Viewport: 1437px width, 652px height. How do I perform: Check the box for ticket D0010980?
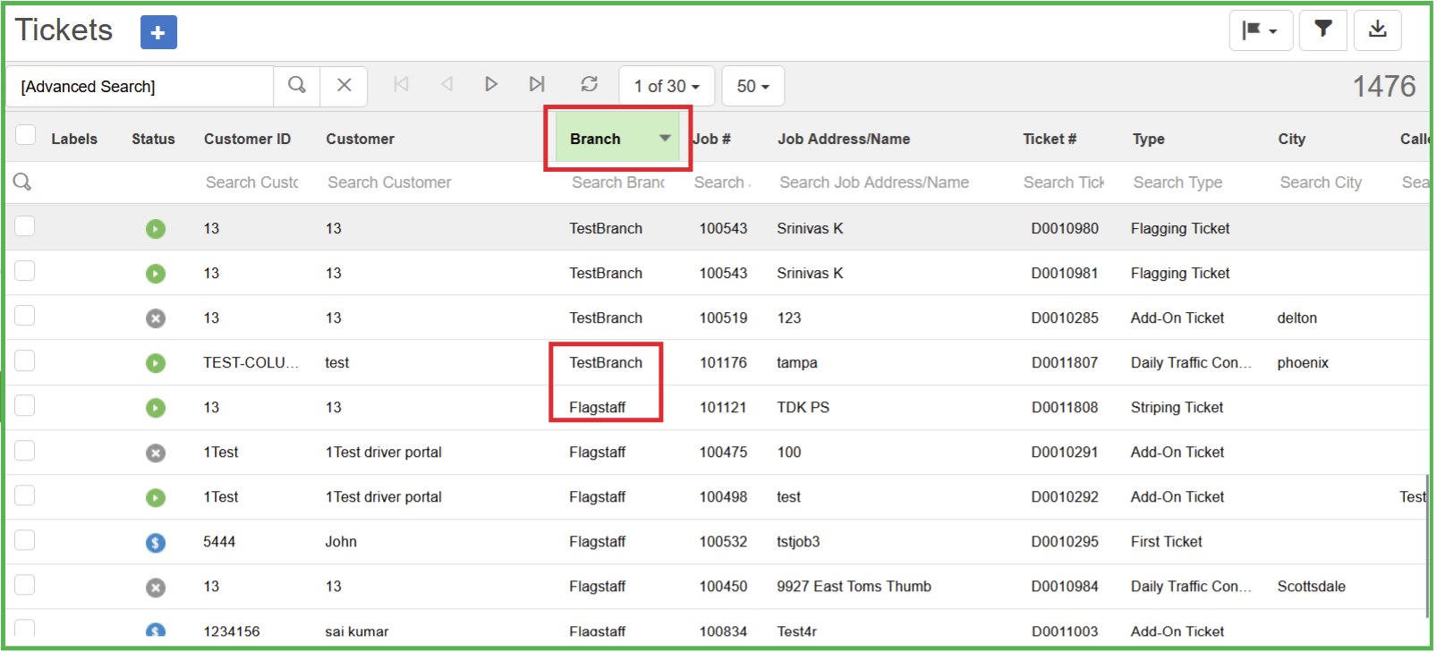25,226
